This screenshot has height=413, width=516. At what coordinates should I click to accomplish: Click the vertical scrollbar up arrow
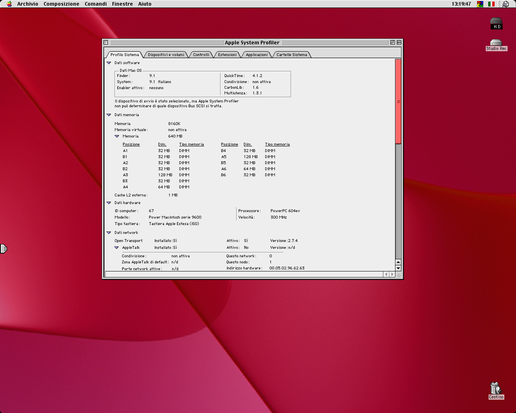pyautogui.click(x=398, y=262)
